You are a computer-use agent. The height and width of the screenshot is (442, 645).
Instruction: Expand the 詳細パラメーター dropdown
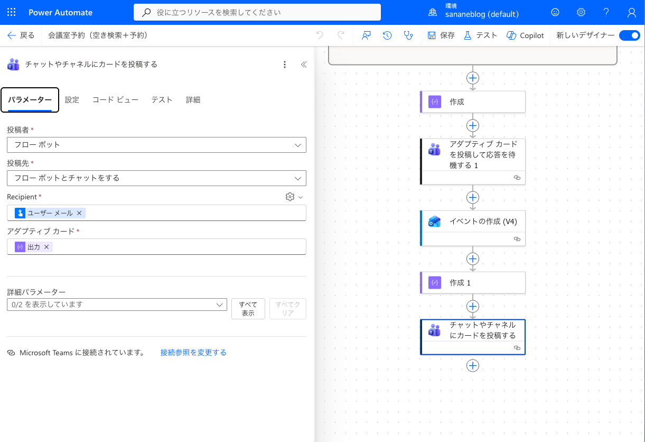click(x=117, y=305)
